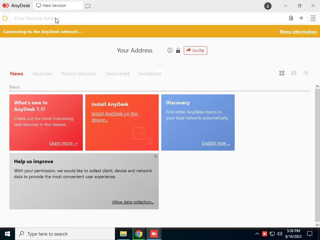The width and height of the screenshot is (320, 240).
Task: Switch to list view
Action: tap(306, 73)
